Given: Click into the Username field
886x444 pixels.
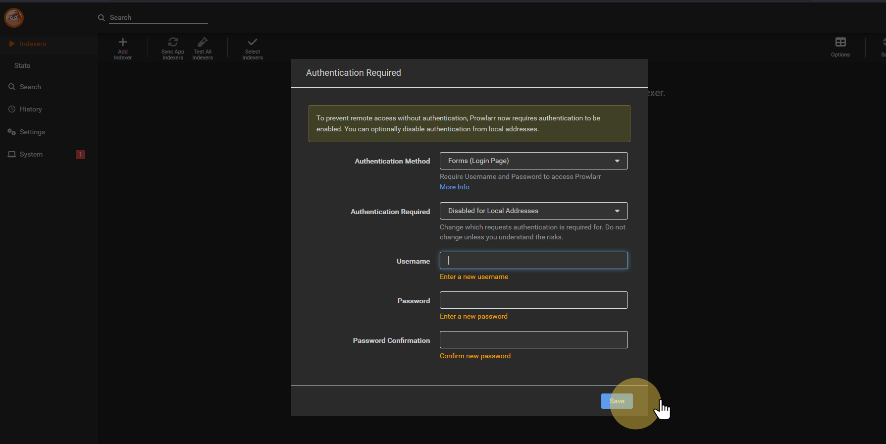Looking at the screenshot, I should [533, 261].
